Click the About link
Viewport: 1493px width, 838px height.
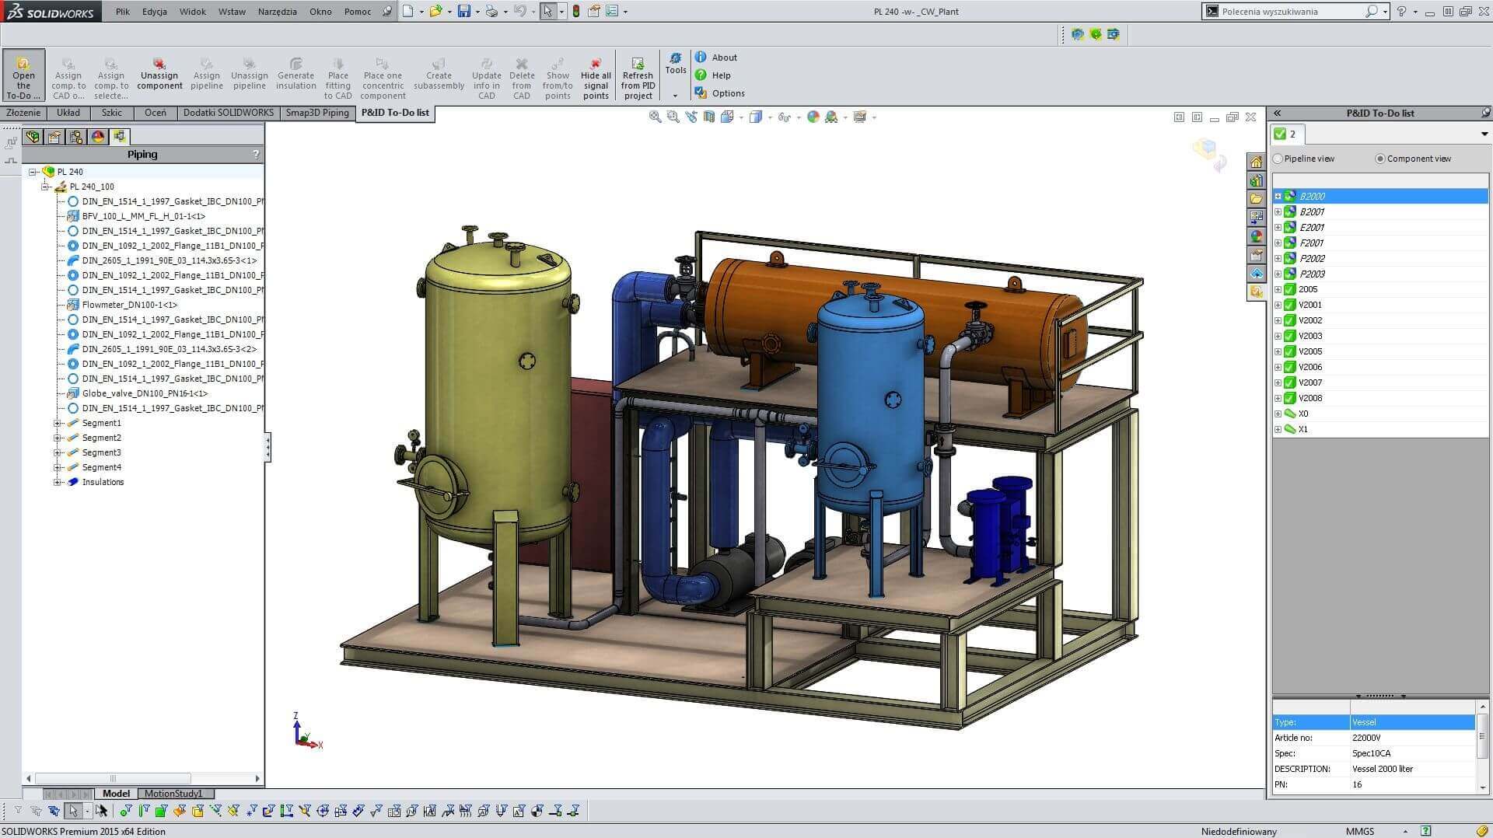coord(724,58)
